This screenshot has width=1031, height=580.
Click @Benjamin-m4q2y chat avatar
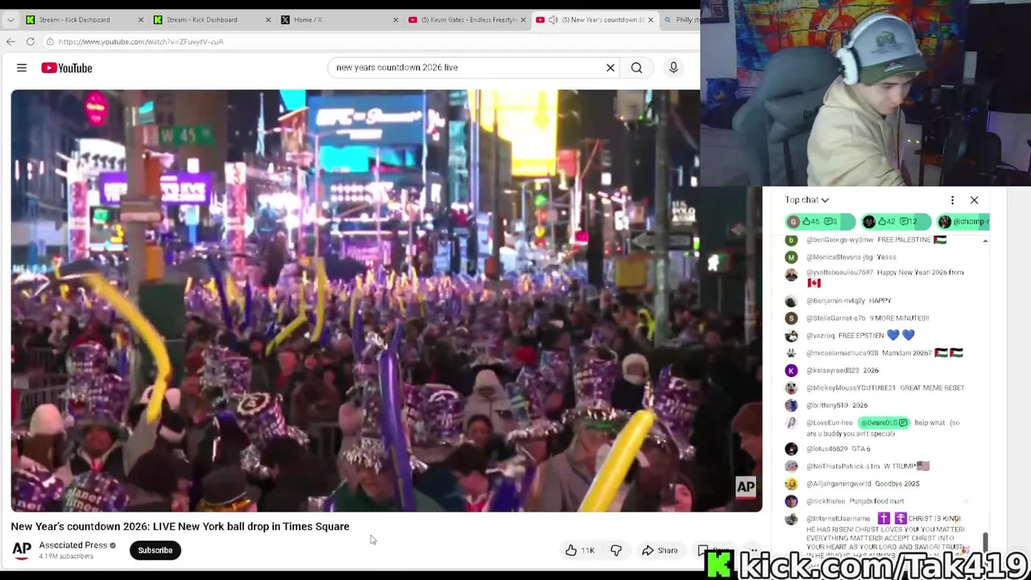pyautogui.click(x=791, y=301)
